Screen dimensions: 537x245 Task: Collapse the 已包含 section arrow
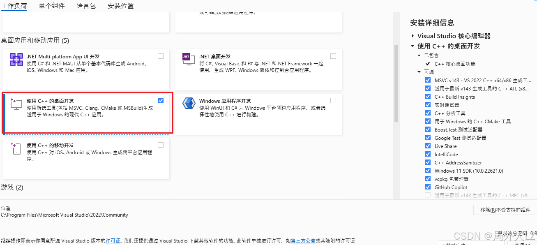click(x=419, y=55)
